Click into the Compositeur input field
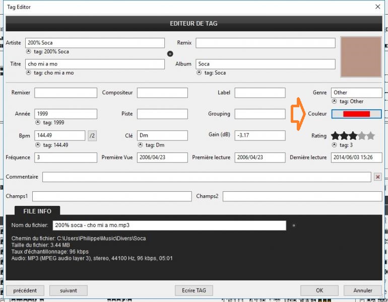The height and width of the screenshot is (302, 388). tap(162, 93)
